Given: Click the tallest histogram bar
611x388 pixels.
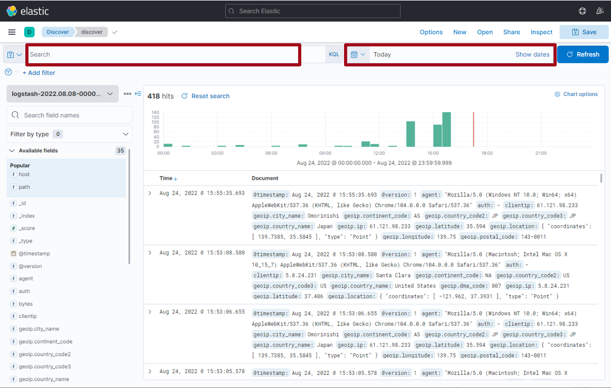Looking at the screenshot, I should coord(446,129).
